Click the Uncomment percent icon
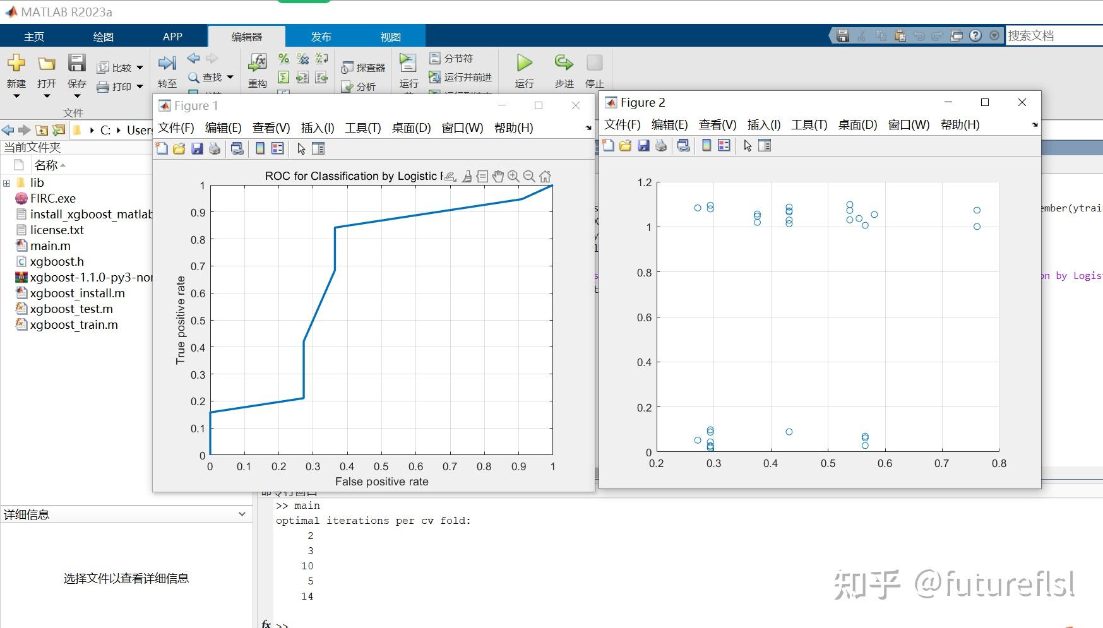 pos(302,59)
